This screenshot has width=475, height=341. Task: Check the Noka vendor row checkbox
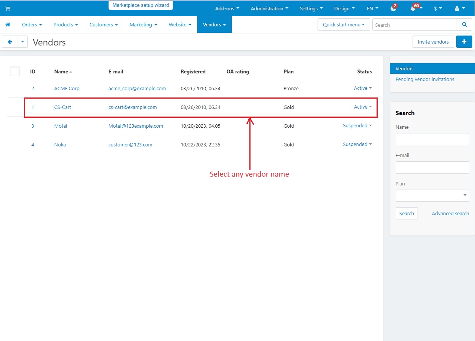click(15, 145)
